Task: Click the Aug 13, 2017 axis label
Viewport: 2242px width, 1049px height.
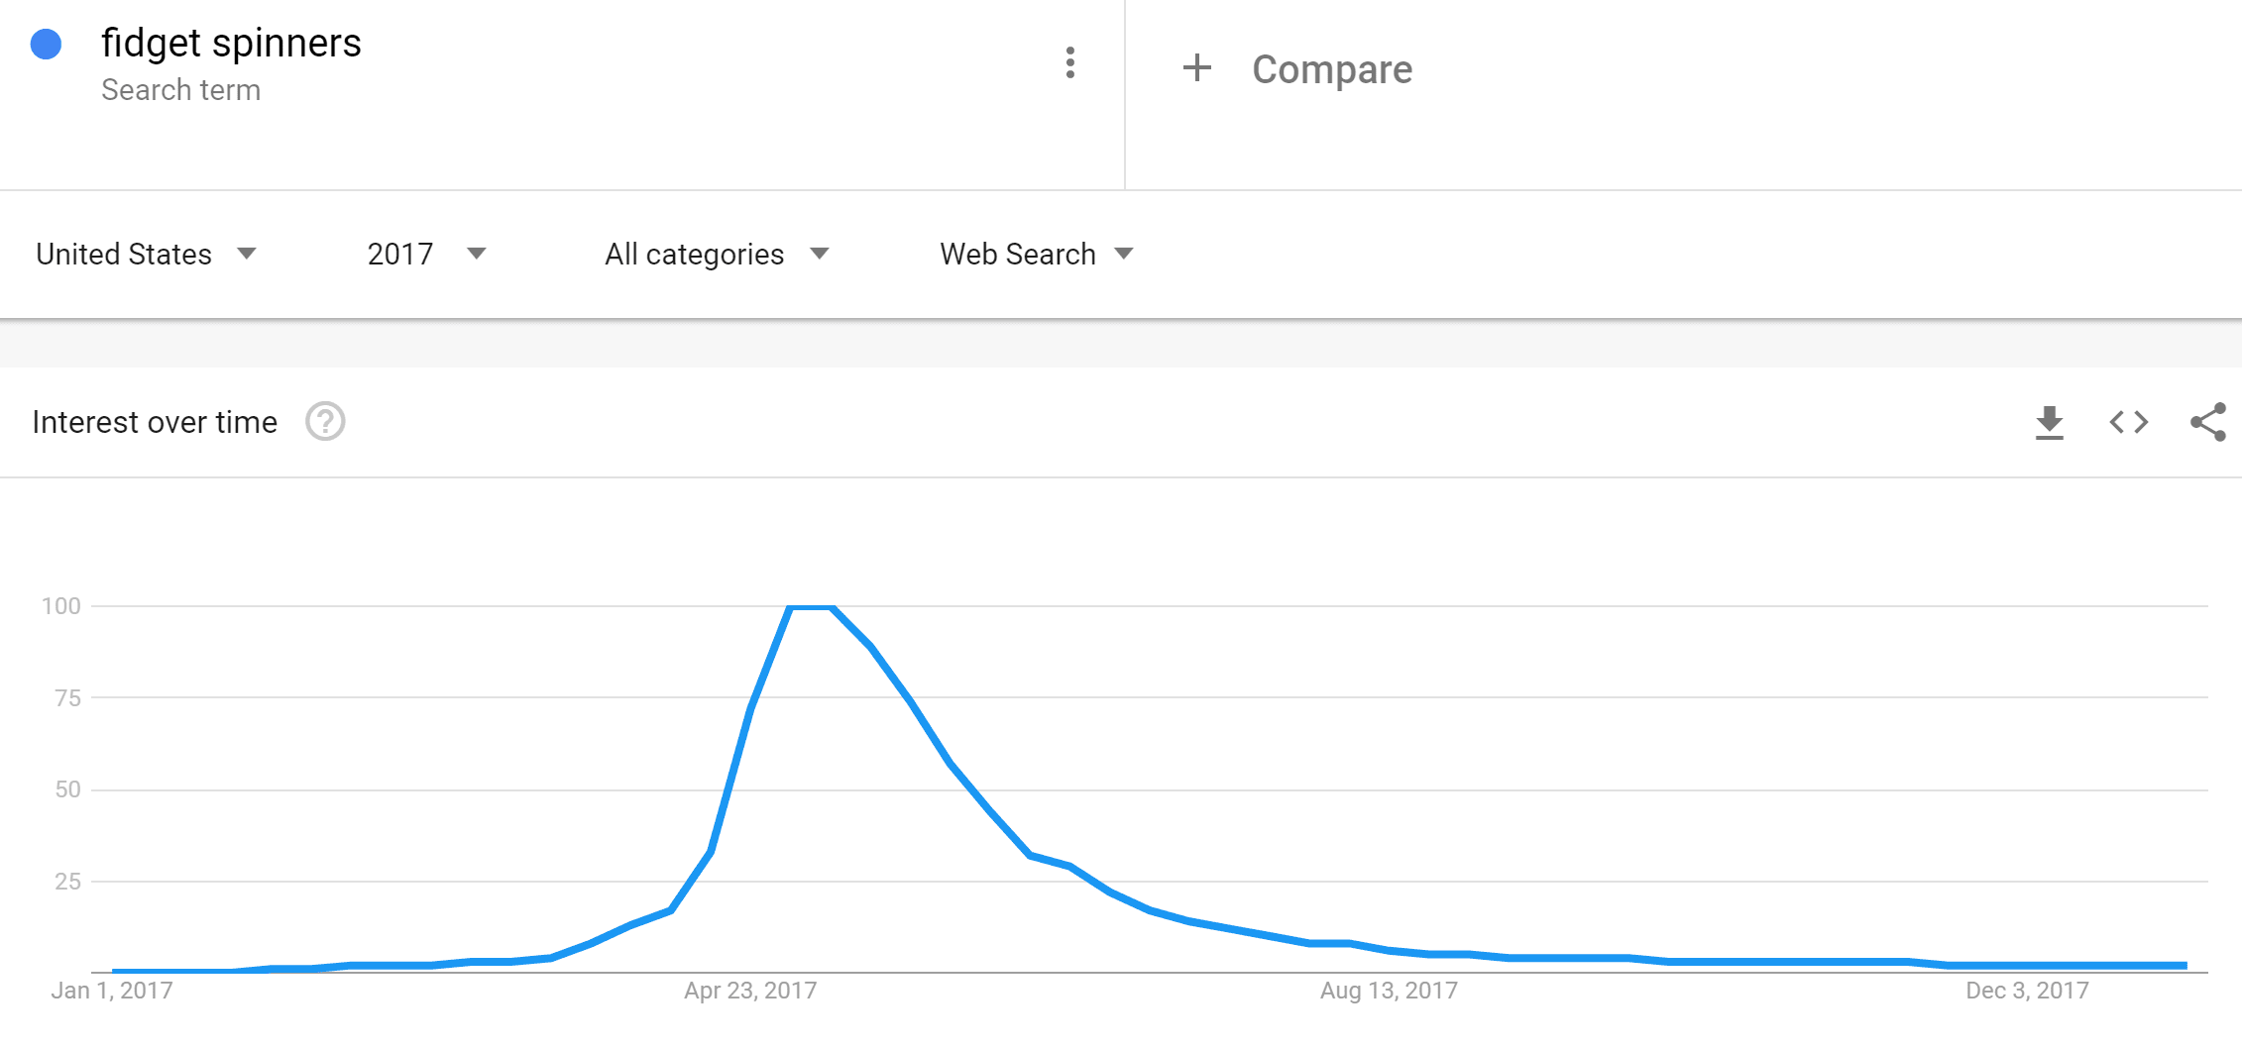Action: (1389, 991)
